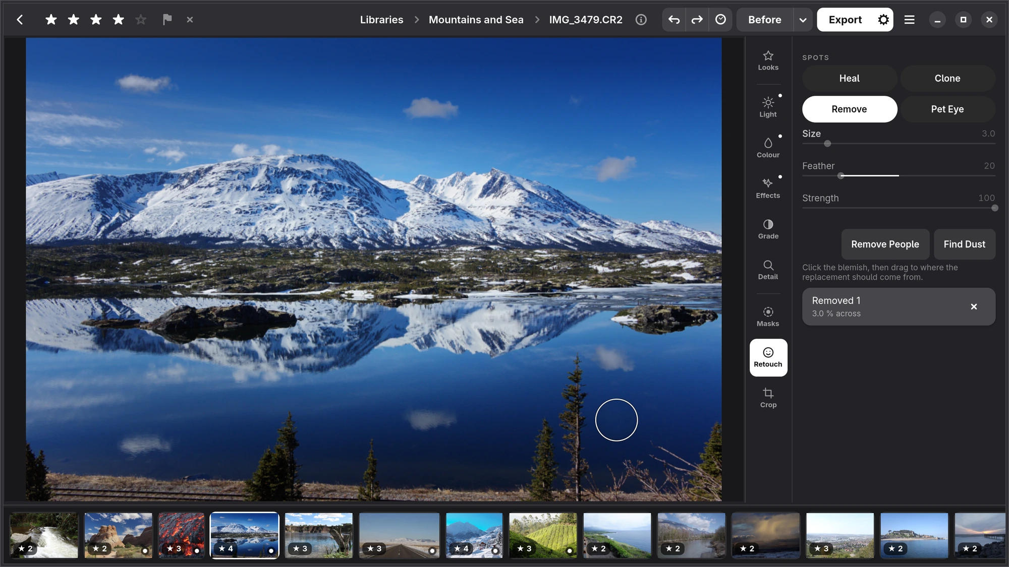Flag this photo

tap(167, 20)
